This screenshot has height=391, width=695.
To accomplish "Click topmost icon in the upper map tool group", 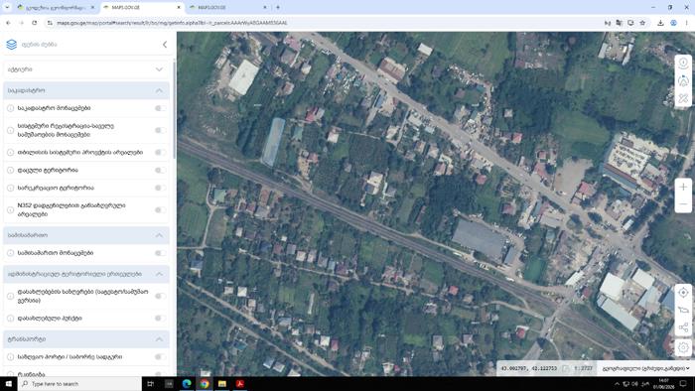I will (683, 64).
